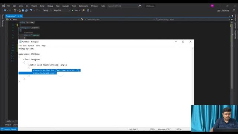Click the split editor plus icon
238x134 pixels.
(x=232, y=19)
